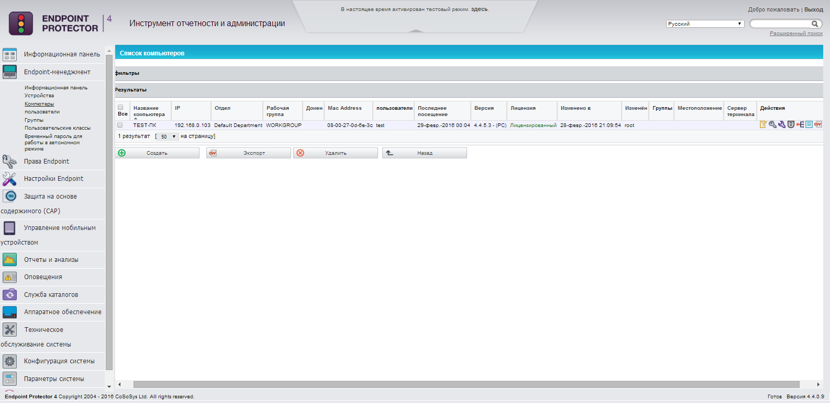This screenshot has height=403, width=830.
Task: Click the Настройки Endpoint tools icon
Action: pyautogui.click(x=9, y=179)
